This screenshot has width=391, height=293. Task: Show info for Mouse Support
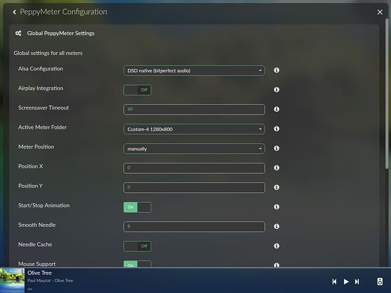277,265
